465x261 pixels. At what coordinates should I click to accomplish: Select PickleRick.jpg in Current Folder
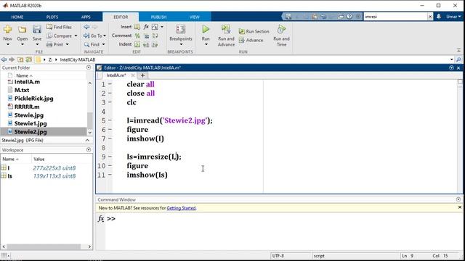pyautogui.click(x=34, y=99)
